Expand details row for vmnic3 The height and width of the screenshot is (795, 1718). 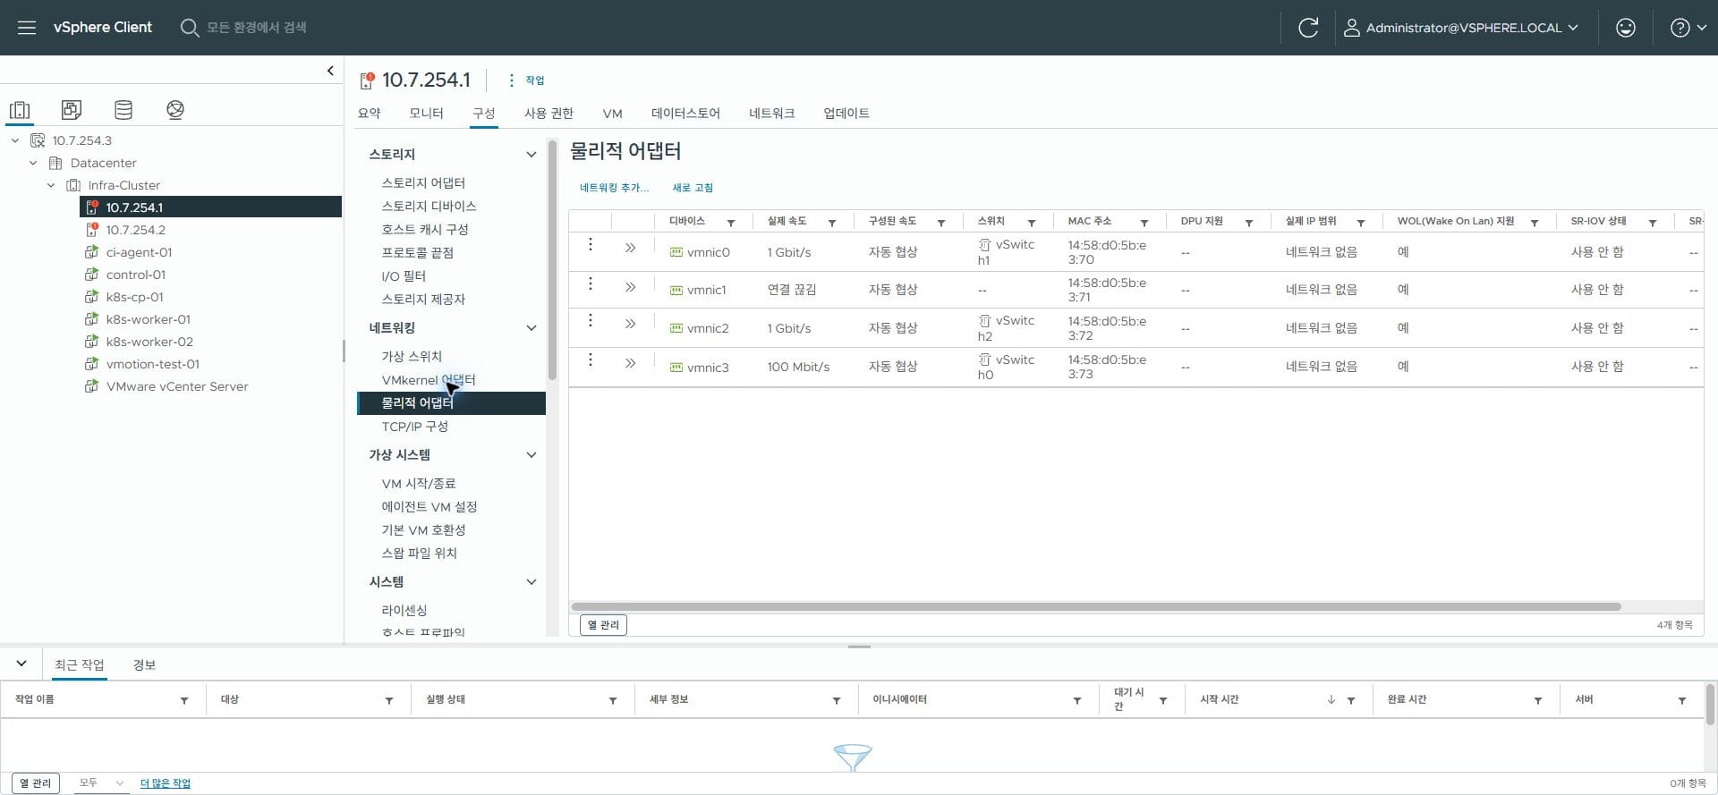[631, 363]
